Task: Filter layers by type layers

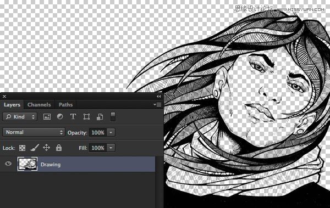Action: 73,116
